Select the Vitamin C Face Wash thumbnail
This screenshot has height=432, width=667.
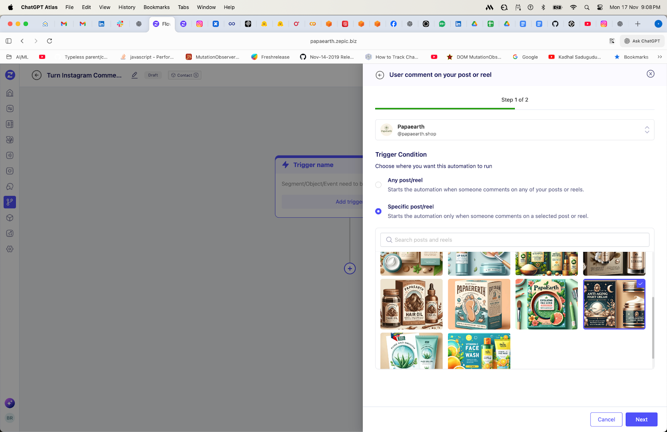(x=479, y=351)
